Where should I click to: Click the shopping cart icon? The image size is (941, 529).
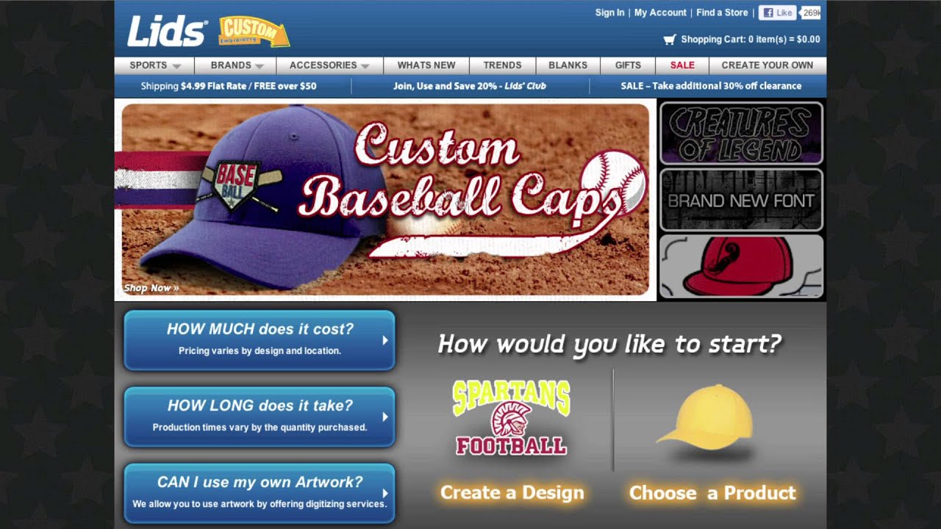[669, 40]
